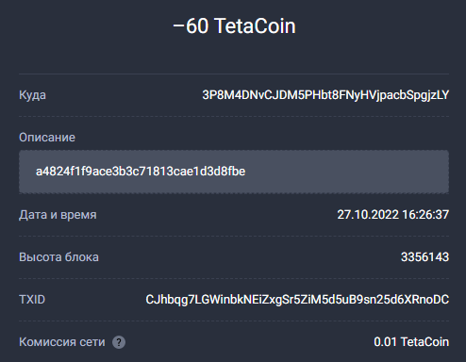Click the date and time 27.10.2022 16:26:37
Image resolution: width=466 pixels, height=362 pixels.
(x=393, y=215)
